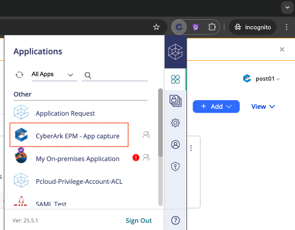Click the purple shield extension icon

pyautogui.click(x=195, y=27)
